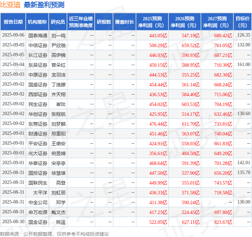The image size is (252, 237).
Task: Select institution 财通证券
Action: pos(38,134)
